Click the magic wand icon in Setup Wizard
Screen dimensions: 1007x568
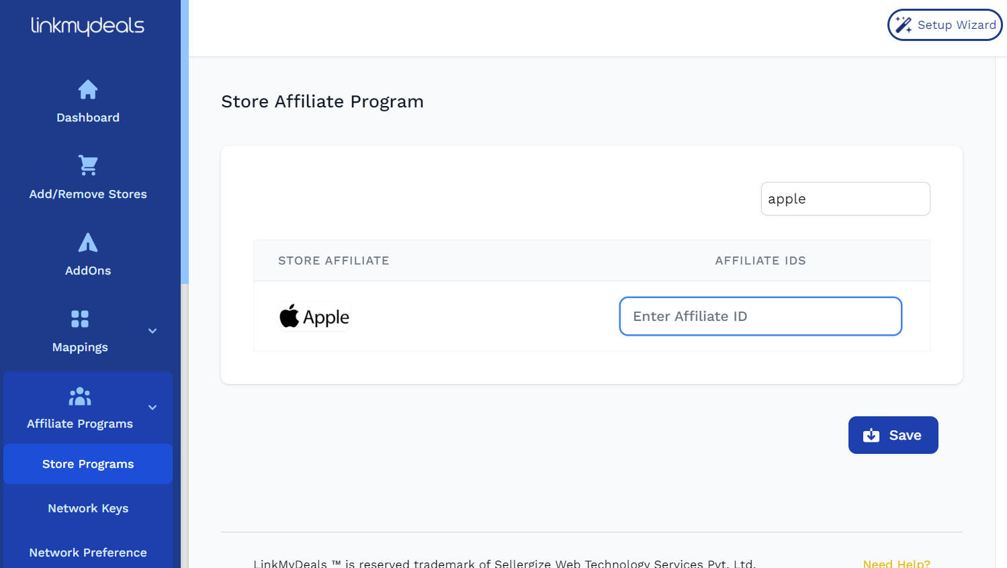[904, 24]
